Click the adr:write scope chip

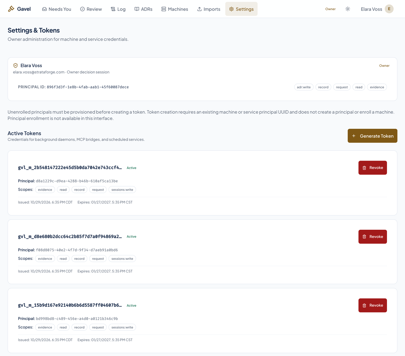tap(304, 87)
